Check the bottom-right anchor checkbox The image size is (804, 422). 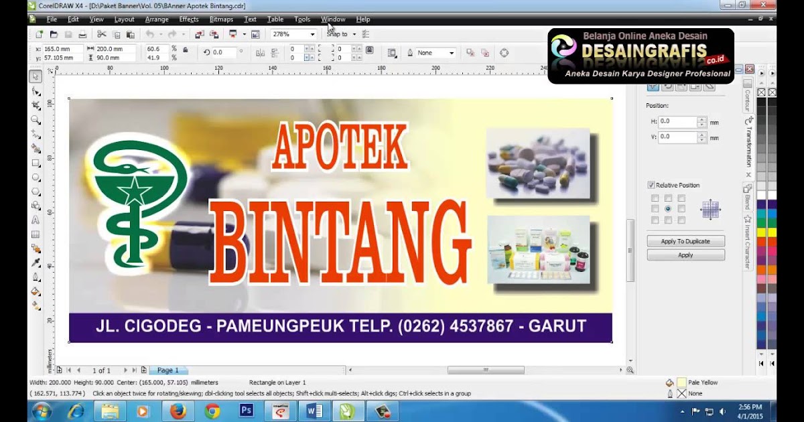(x=681, y=220)
